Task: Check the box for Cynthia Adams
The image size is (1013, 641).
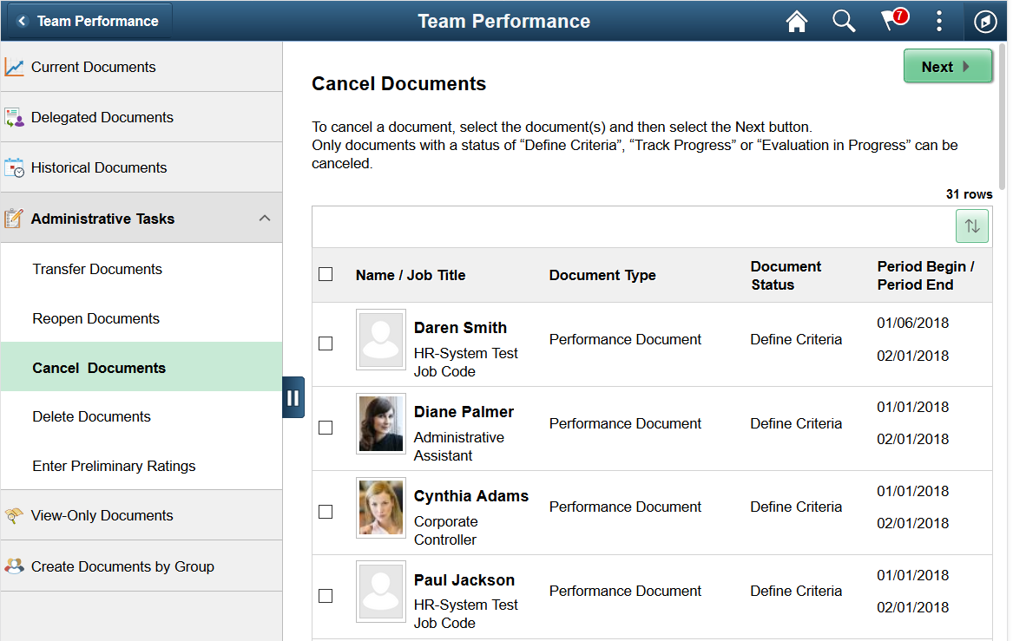Action: pos(326,512)
